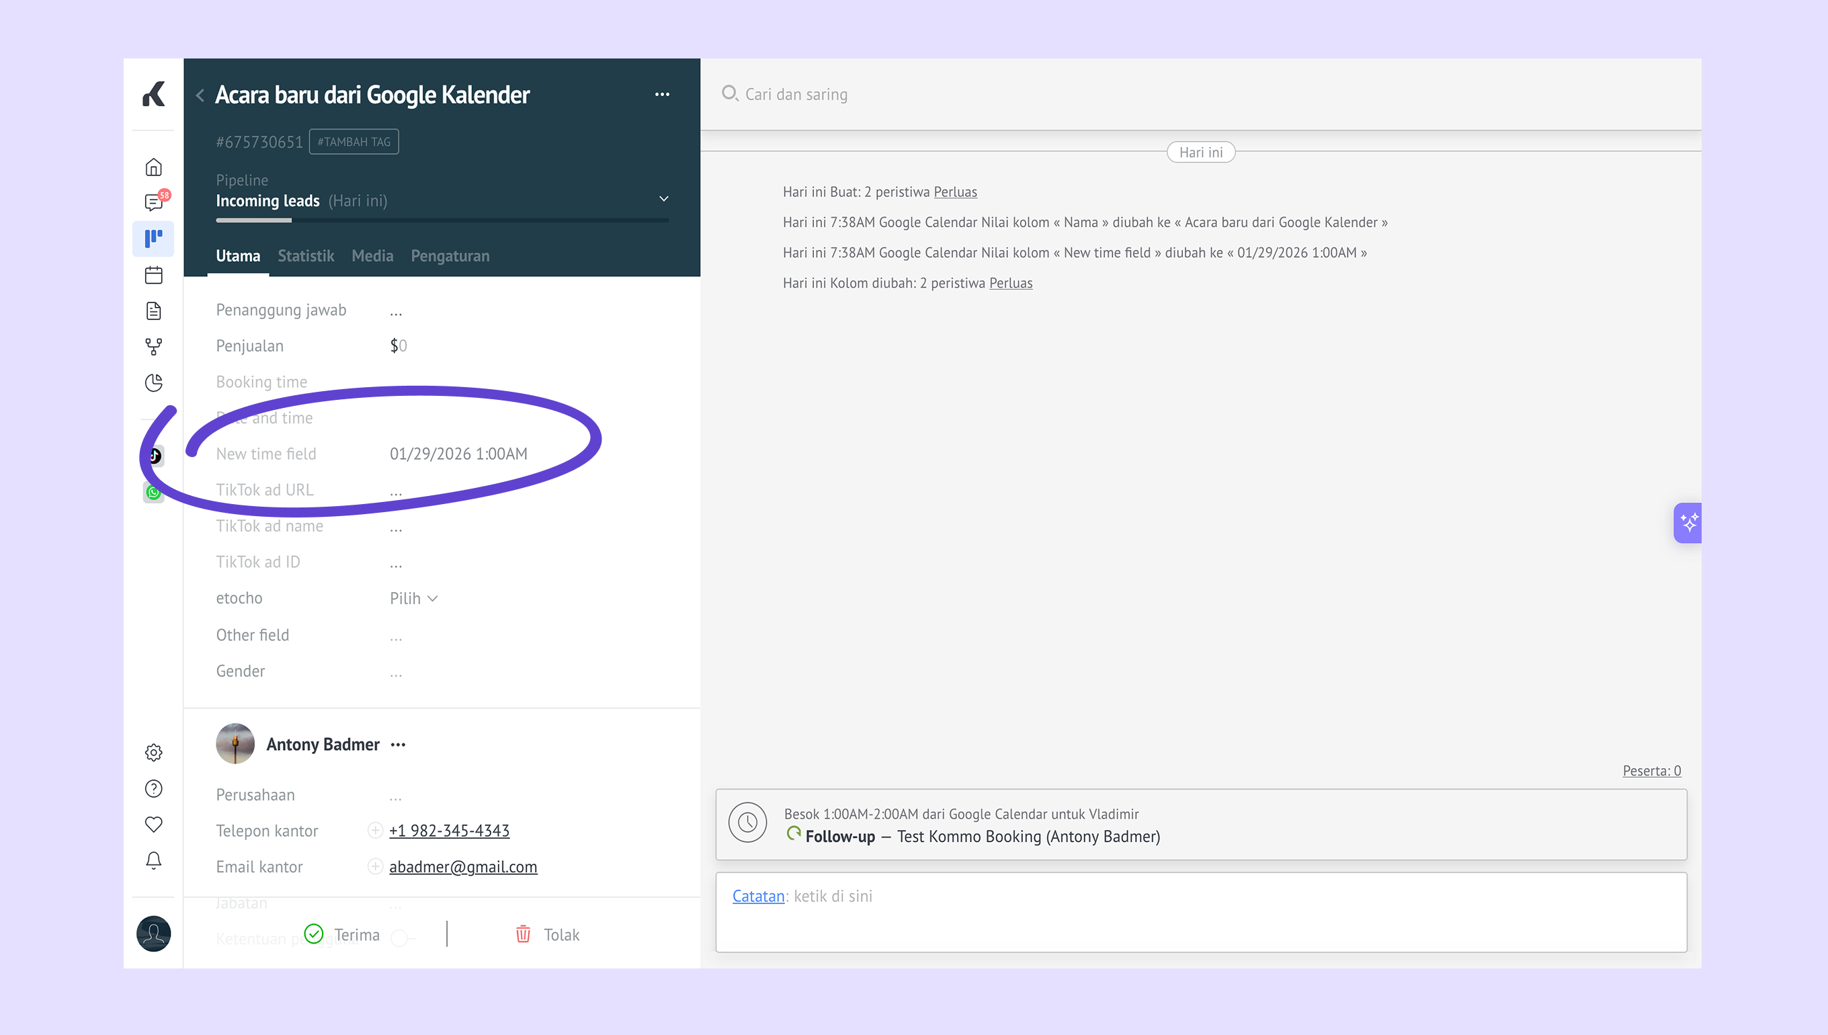Viewport: 1828px width, 1035px height.
Task: Click the add icon beside Telepon kantor
Action: pos(374,830)
